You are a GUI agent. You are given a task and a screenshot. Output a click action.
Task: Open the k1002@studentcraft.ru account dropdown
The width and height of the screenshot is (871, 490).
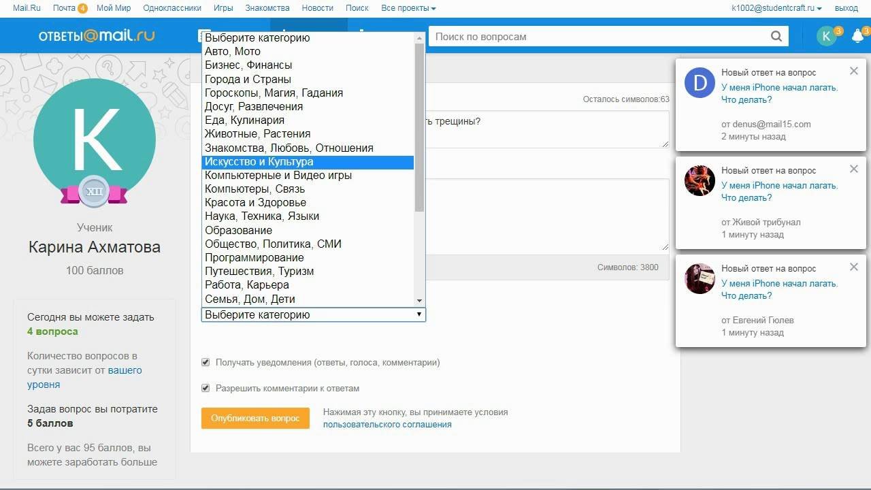click(776, 8)
